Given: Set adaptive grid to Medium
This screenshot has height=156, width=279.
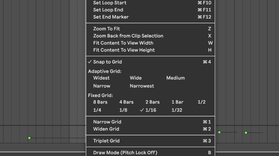Looking at the screenshot, I should [175, 78].
